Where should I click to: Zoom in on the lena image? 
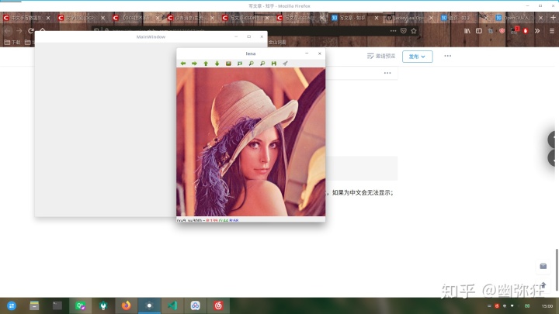point(252,64)
